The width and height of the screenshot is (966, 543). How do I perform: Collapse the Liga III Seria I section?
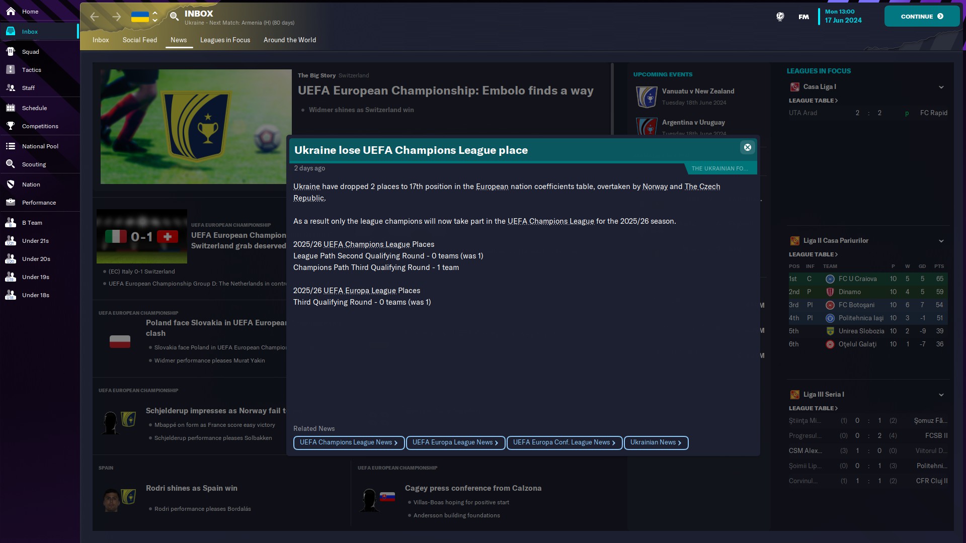pos(941,395)
